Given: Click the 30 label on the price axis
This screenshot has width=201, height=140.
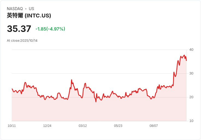Looking at the screenshot, I should [191, 73].
